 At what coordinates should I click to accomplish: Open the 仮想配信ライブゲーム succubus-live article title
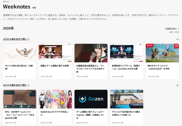pyautogui.click(x=126, y=67)
